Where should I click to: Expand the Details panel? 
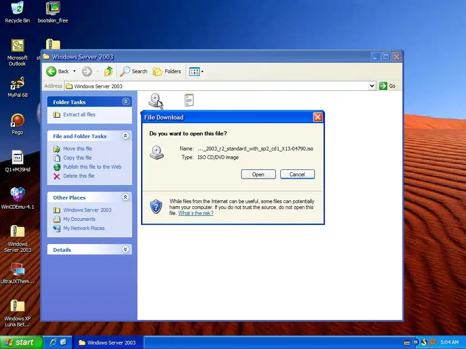point(126,249)
